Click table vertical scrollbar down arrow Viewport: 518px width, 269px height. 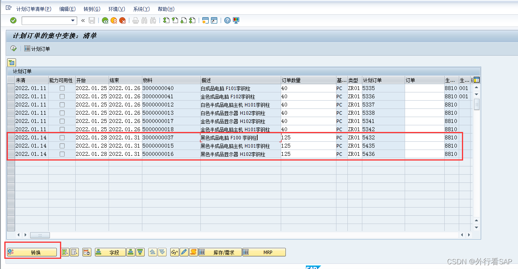476,227
